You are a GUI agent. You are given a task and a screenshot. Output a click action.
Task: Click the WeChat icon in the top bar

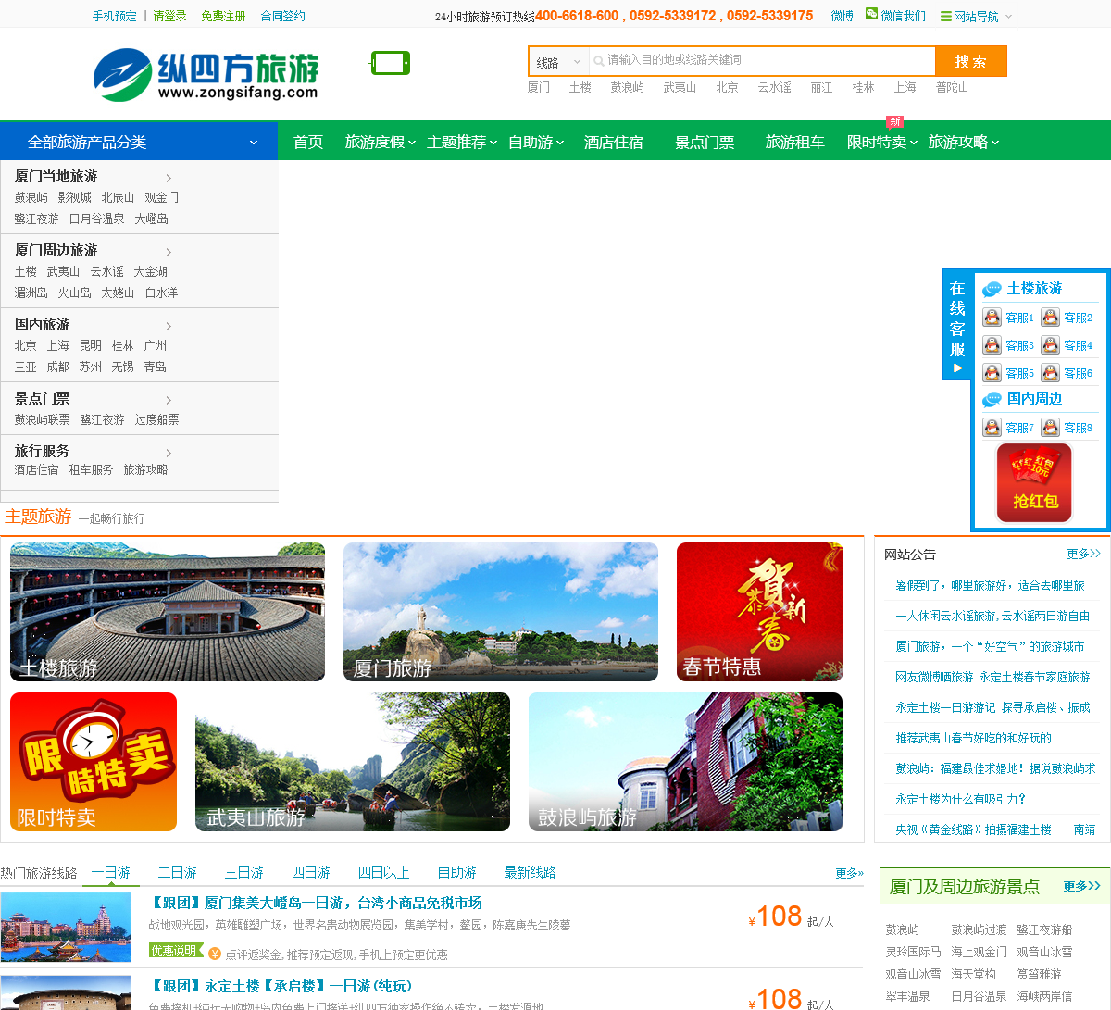(871, 14)
